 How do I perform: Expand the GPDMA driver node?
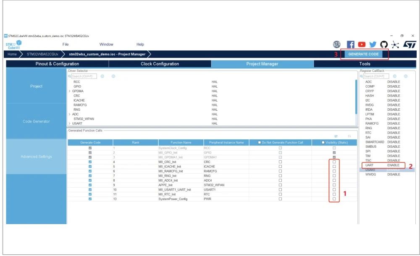click(x=70, y=91)
